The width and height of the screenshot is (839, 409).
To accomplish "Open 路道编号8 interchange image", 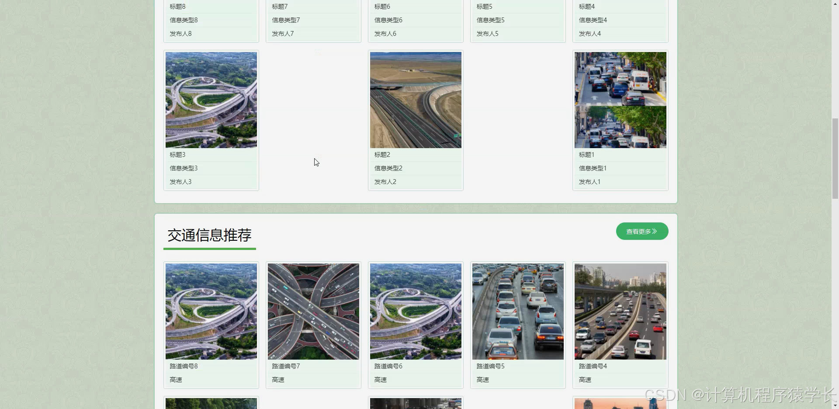I will [211, 312].
